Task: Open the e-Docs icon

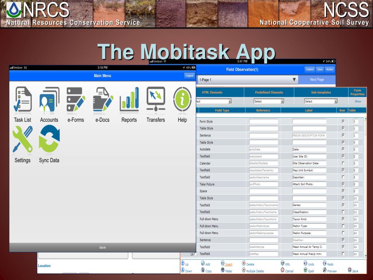Action: pos(102,99)
